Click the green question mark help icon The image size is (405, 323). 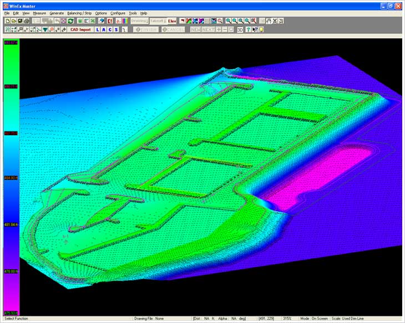(x=248, y=29)
